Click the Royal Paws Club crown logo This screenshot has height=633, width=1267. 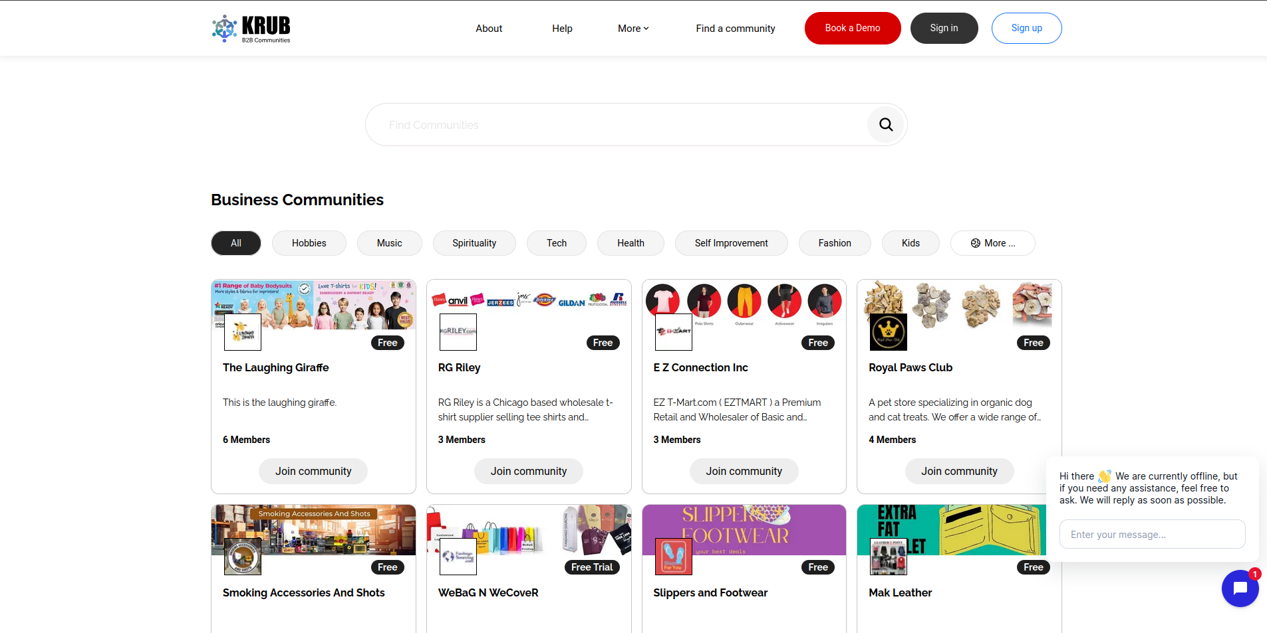click(x=889, y=332)
